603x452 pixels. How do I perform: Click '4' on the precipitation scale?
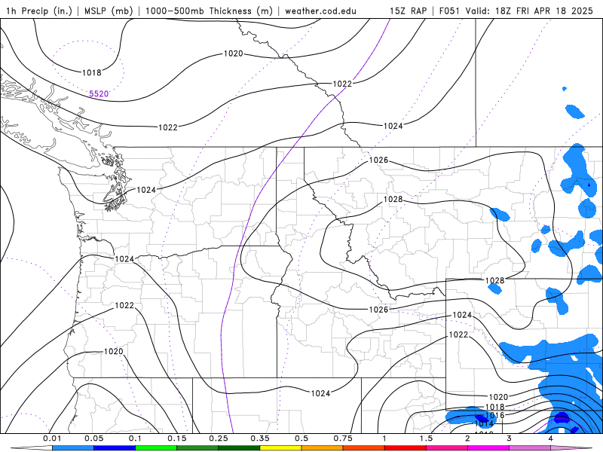point(551,438)
